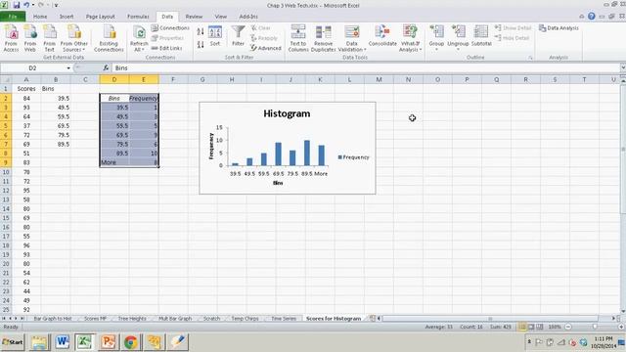The height and width of the screenshot is (352, 626).
Task: Select the Frequency header cell
Action: 144,98
